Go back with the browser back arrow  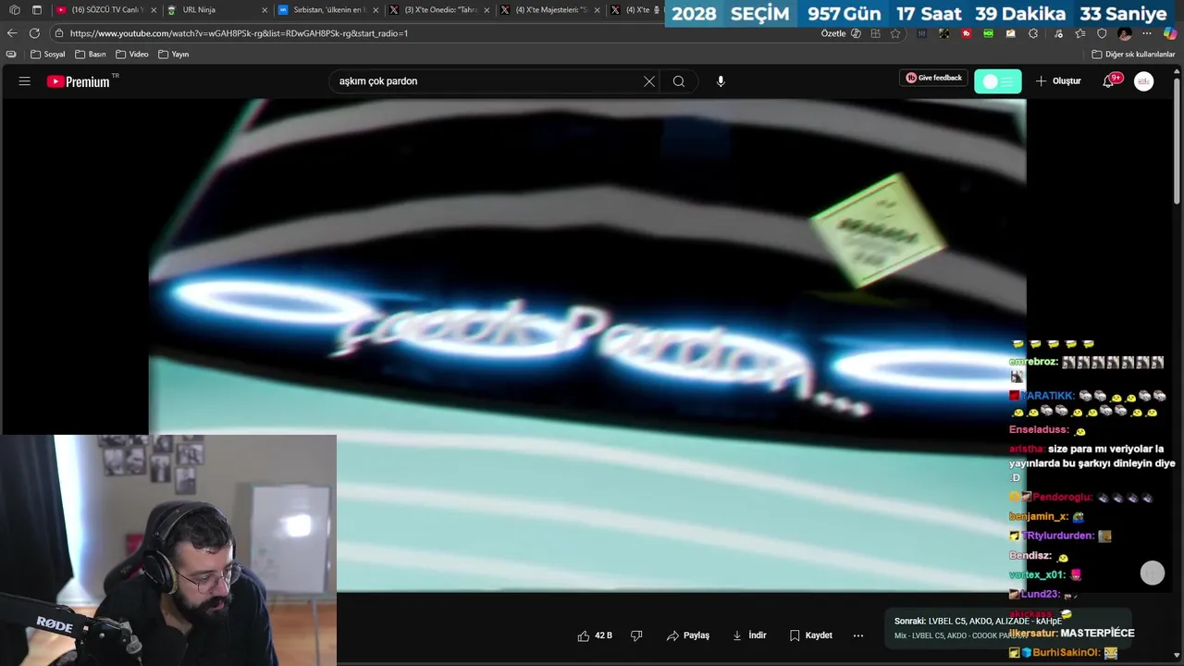point(12,33)
